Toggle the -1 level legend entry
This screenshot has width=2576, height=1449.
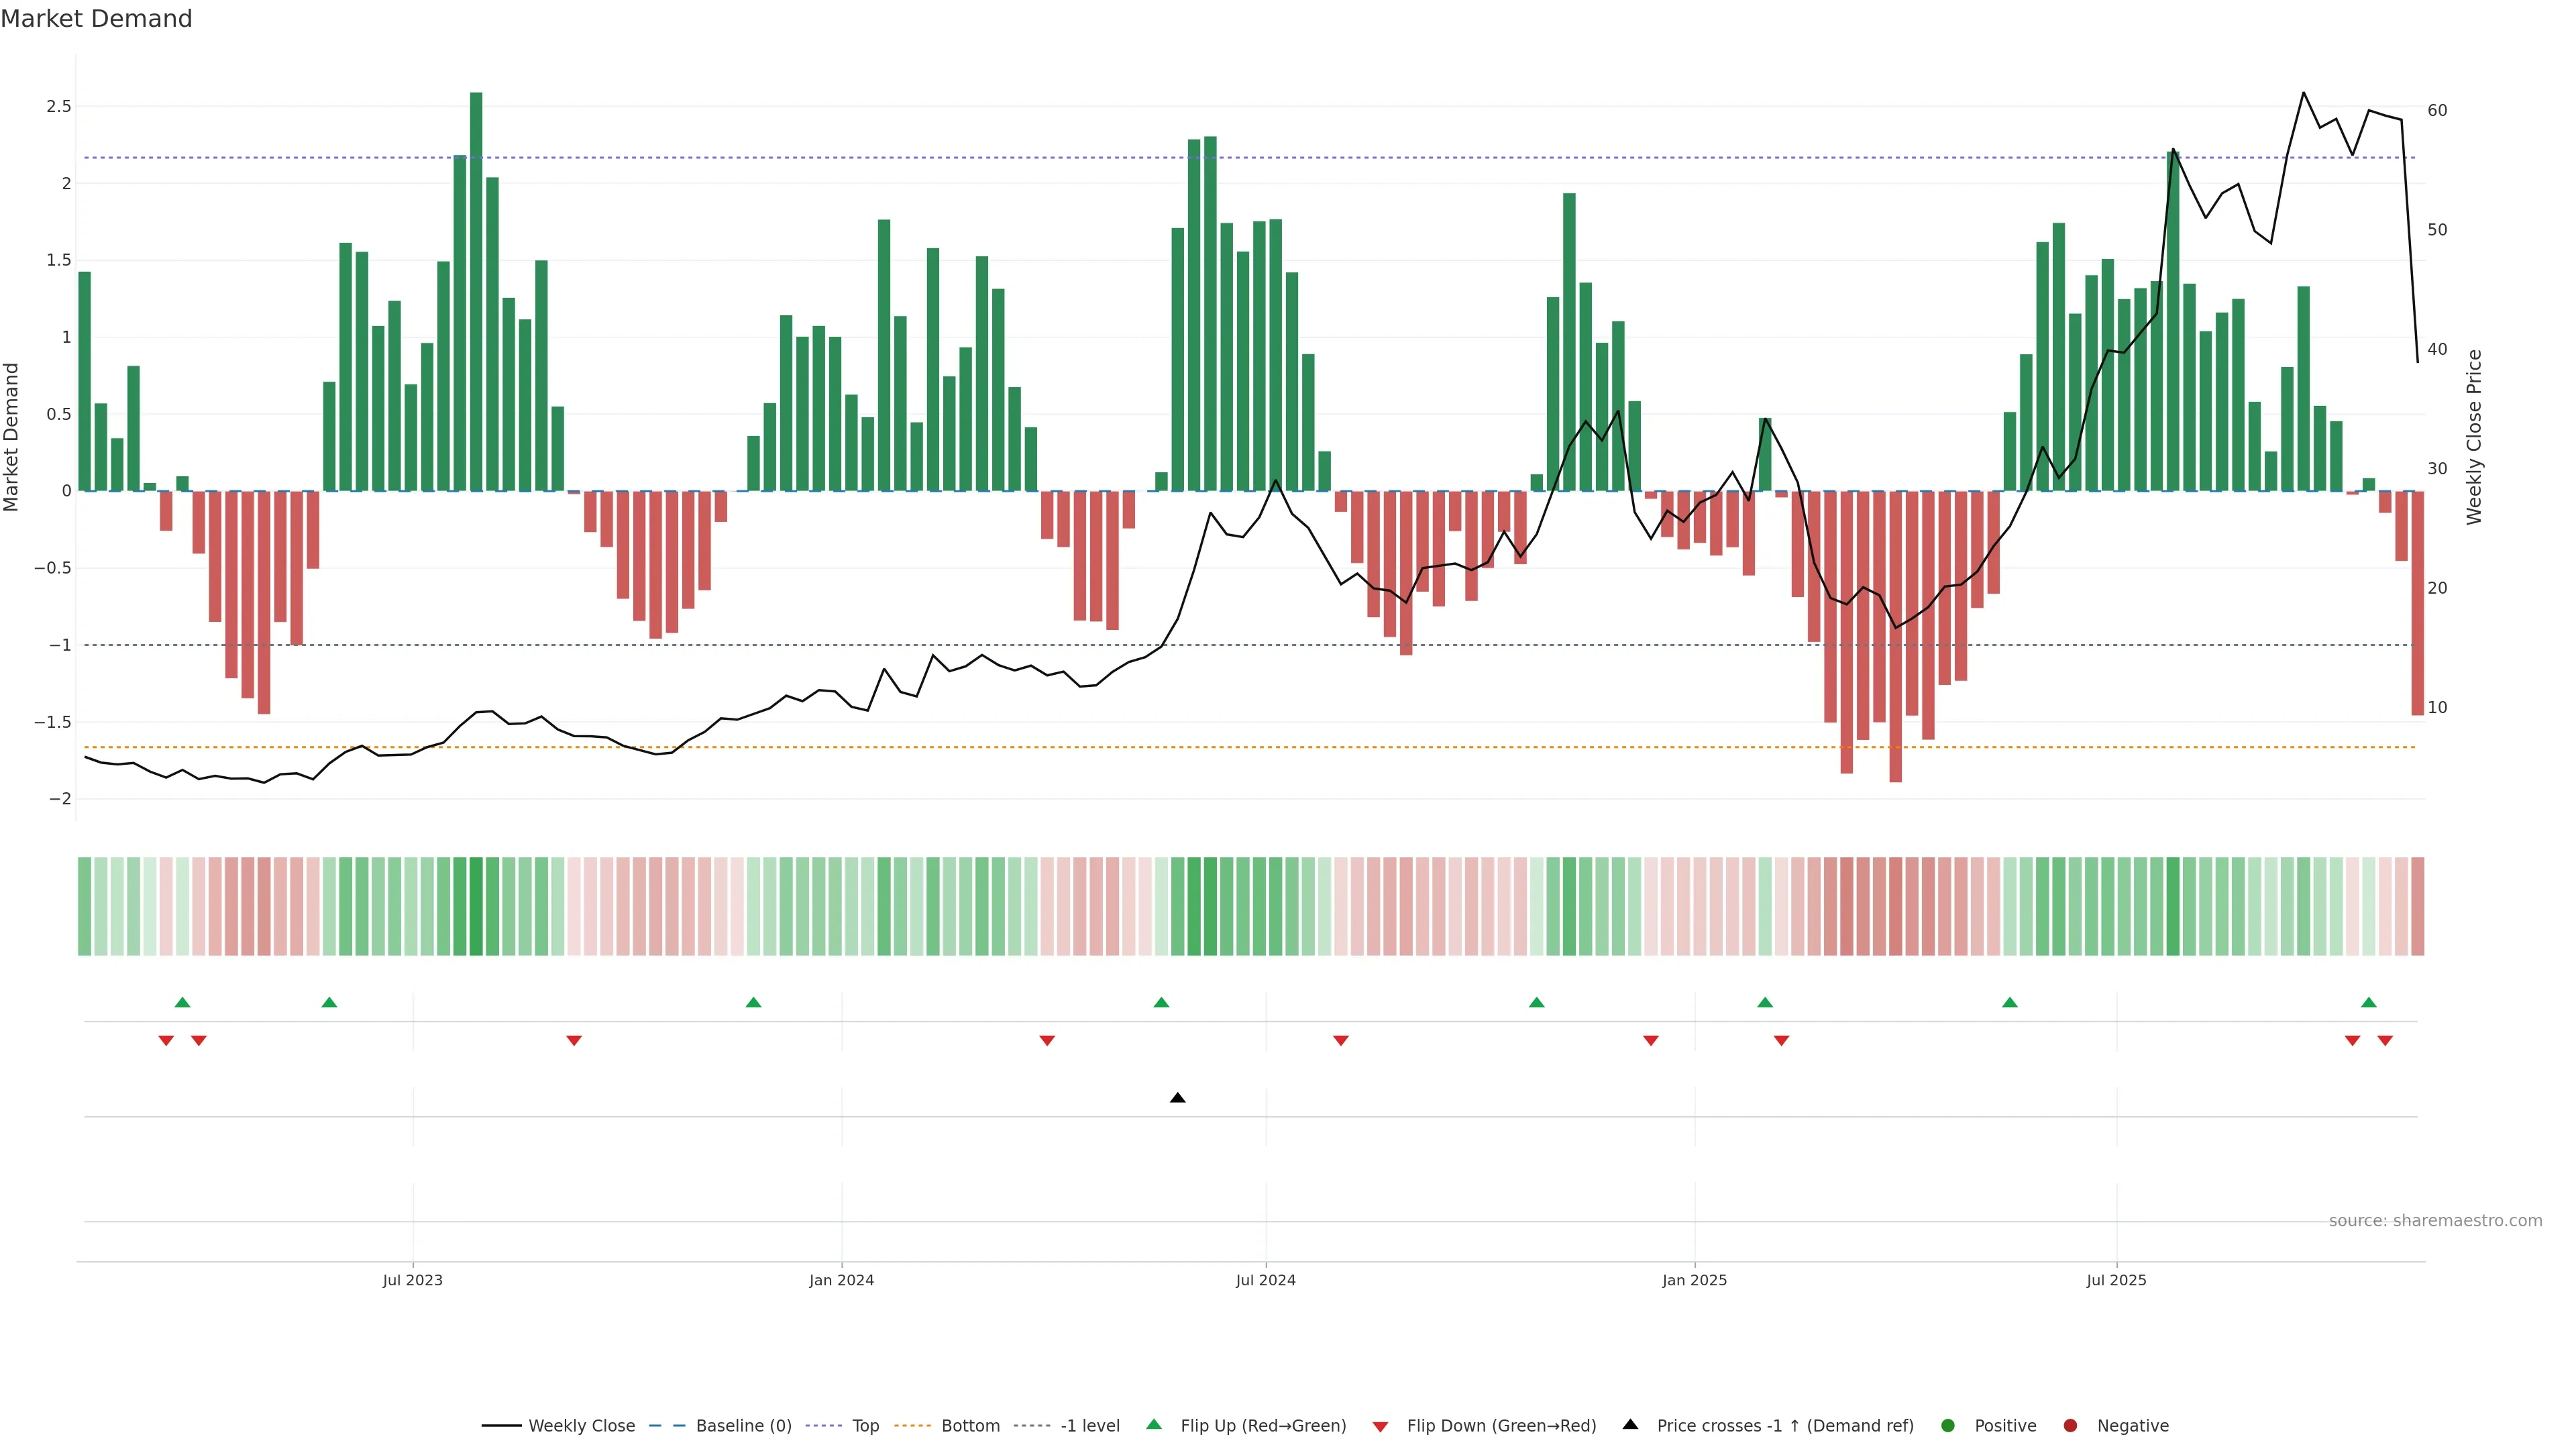1089,1426
